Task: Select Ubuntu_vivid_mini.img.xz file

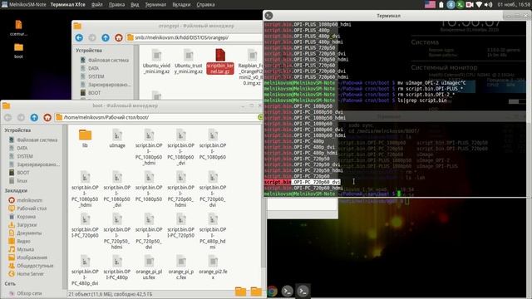Action: [156, 61]
